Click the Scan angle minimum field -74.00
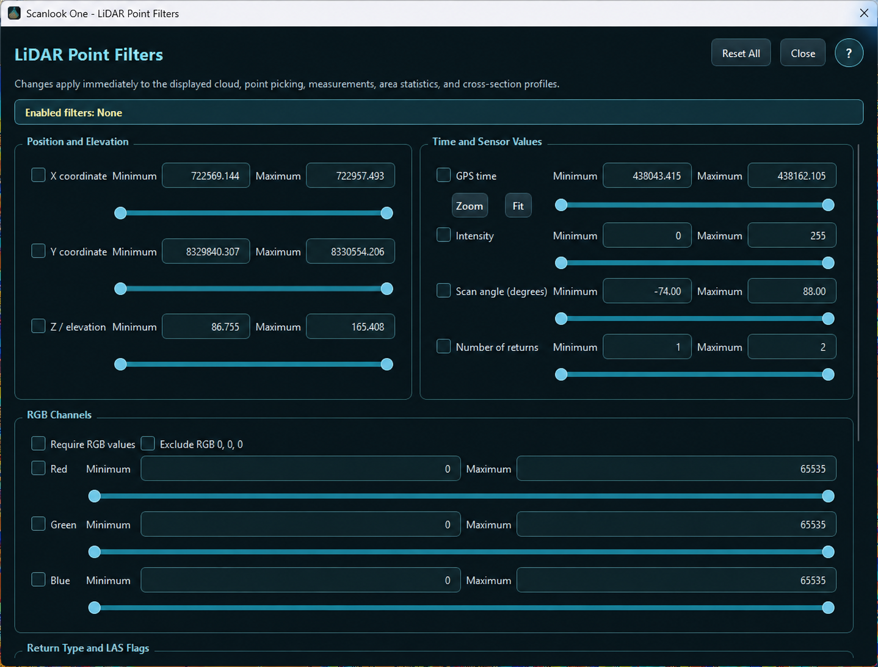The height and width of the screenshot is (667, 878). click(647, 290)
